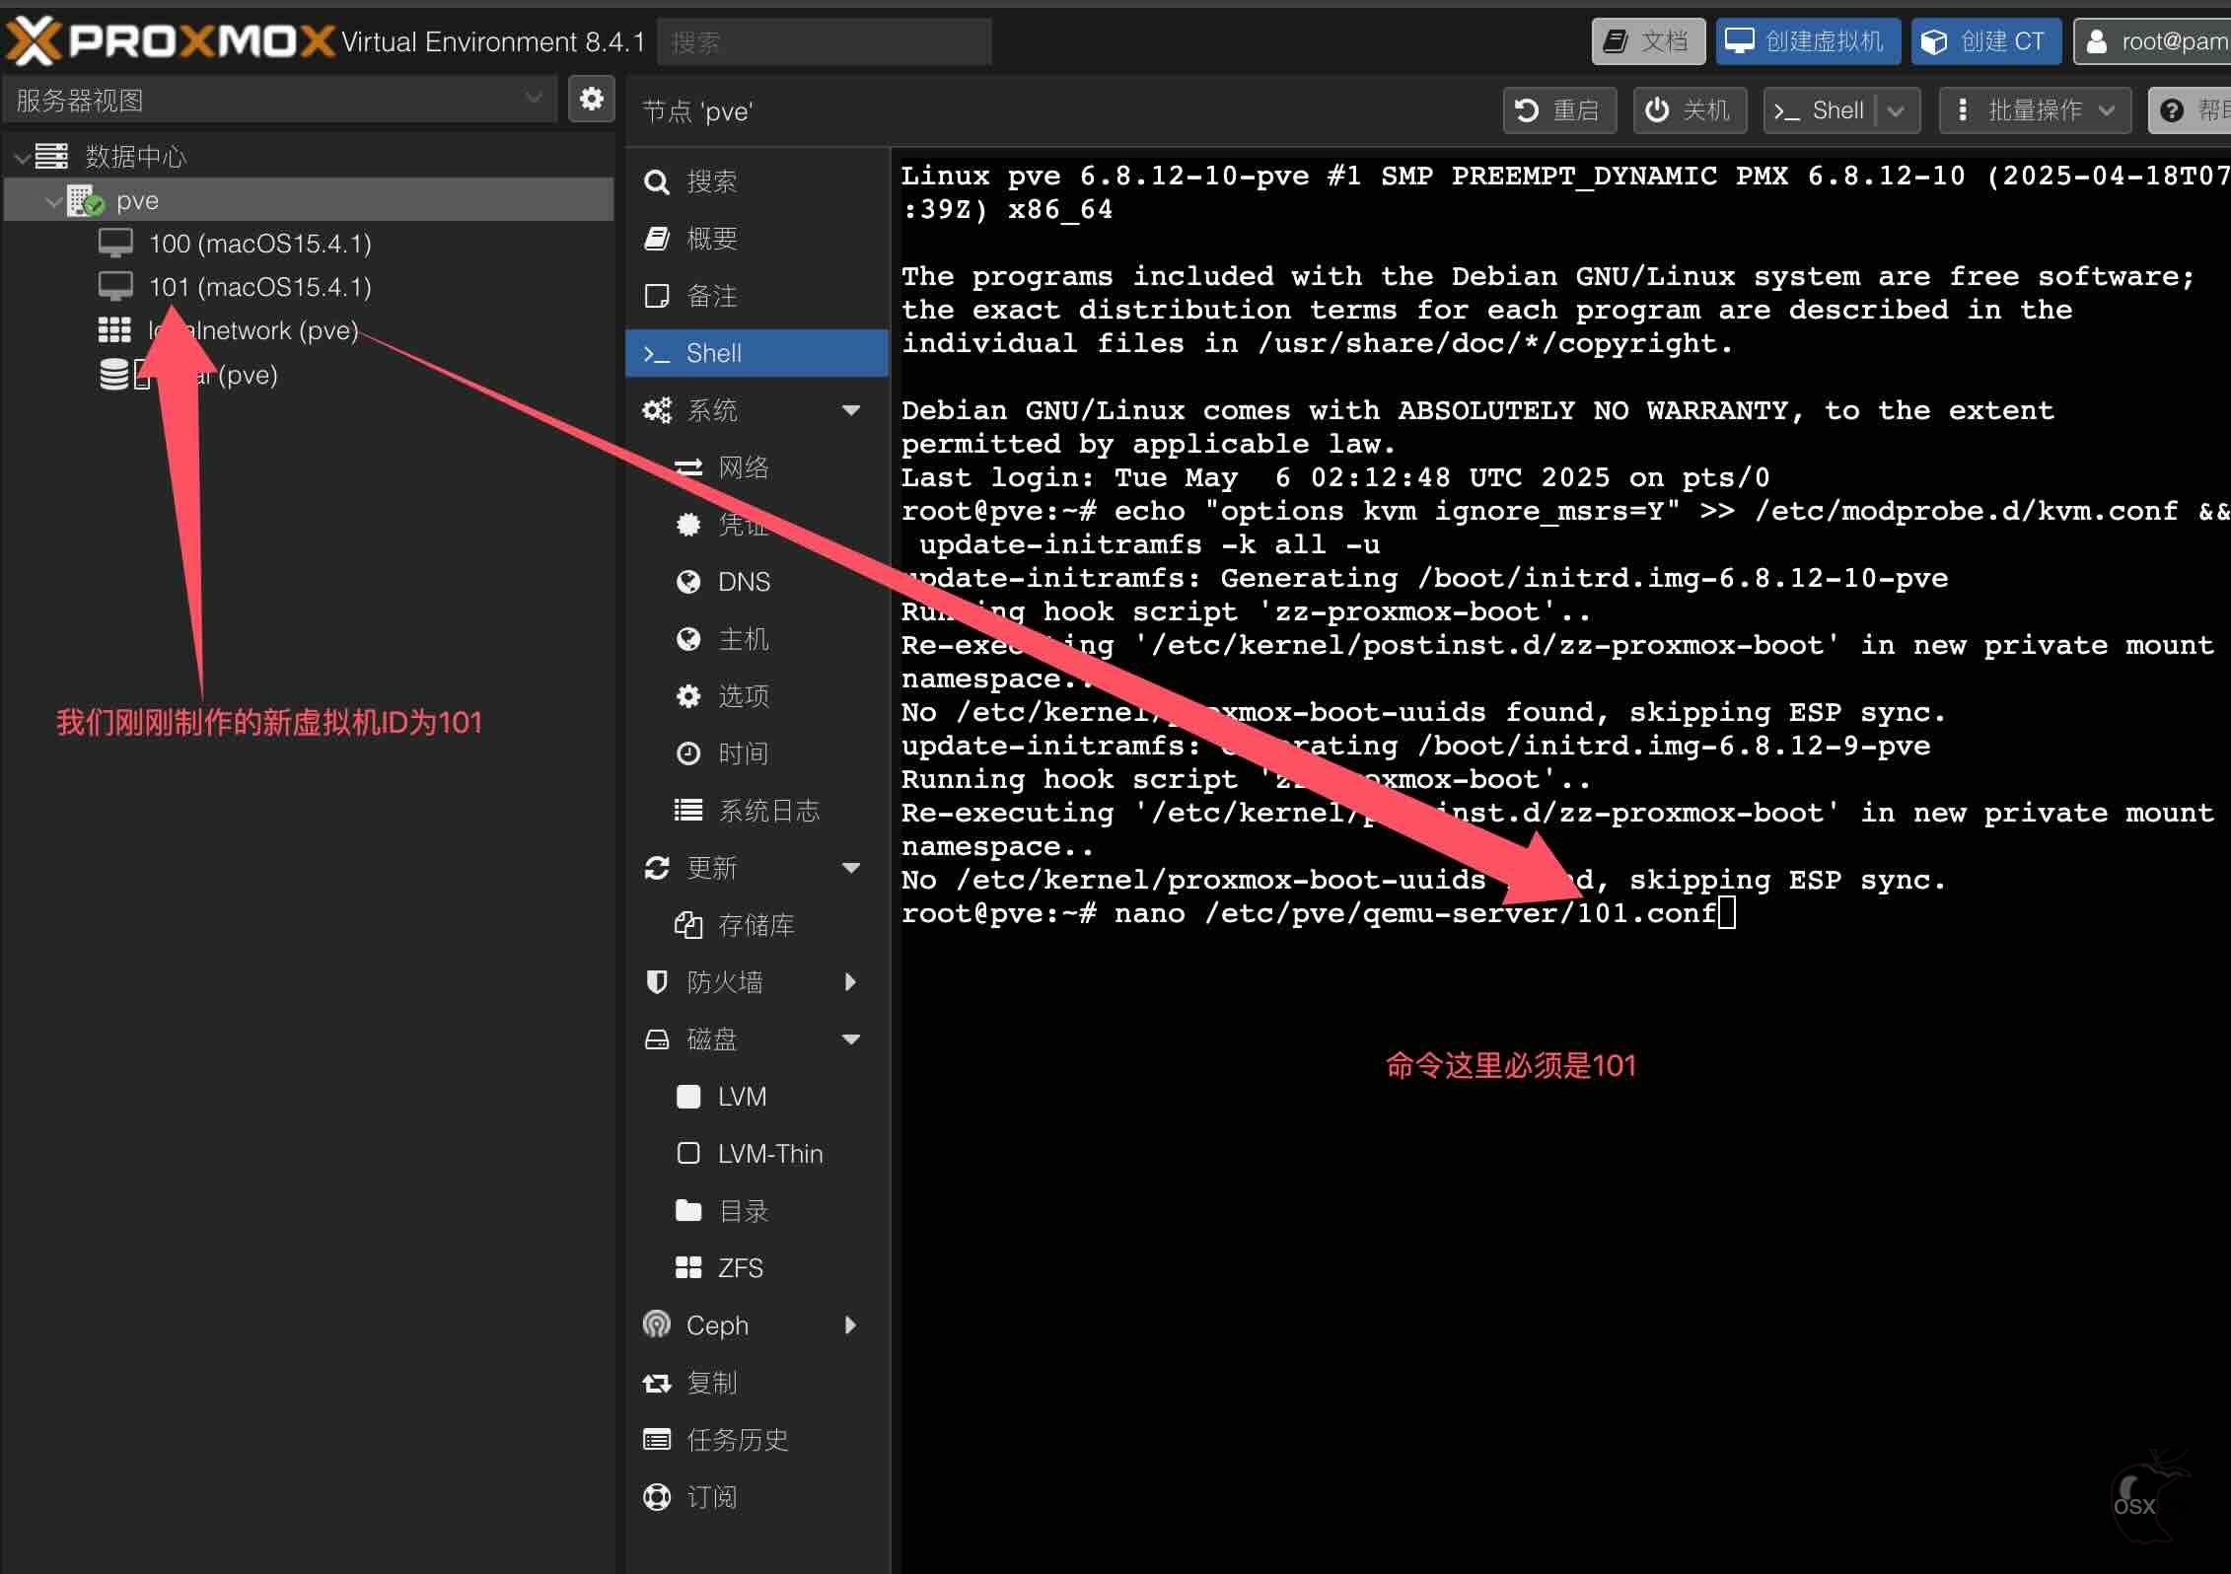Click the ZFS grid icon
Screen dimensions: 2231x1574
point(688,1268)
